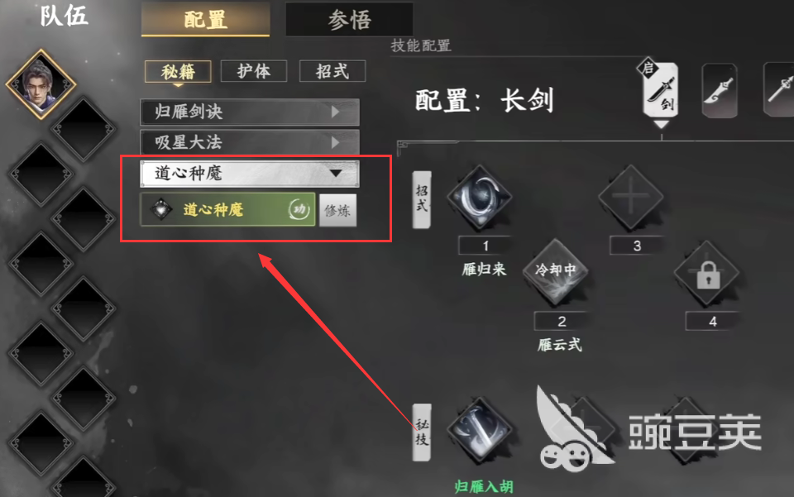Select the green 道心种魔 skill entry

click(x=228, y=209)
